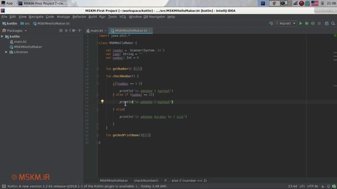The height and width of the screenshot is (189, 337).
Task: Open the Edit menu
Action: (x=13, y=17)
